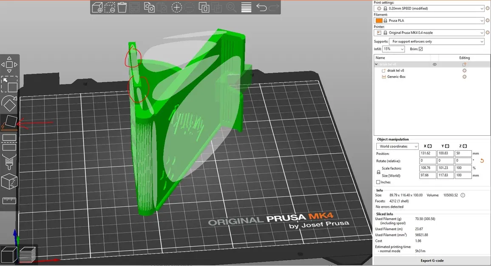491x266 pixels.
Task: Click the orange filament color swatch
Action: tap(379, 20)
